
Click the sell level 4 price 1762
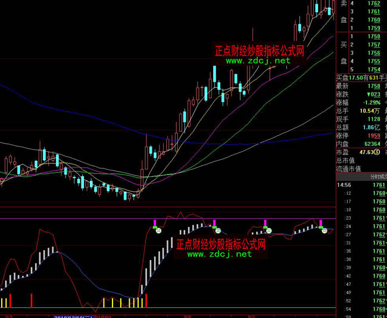(373, 3)
